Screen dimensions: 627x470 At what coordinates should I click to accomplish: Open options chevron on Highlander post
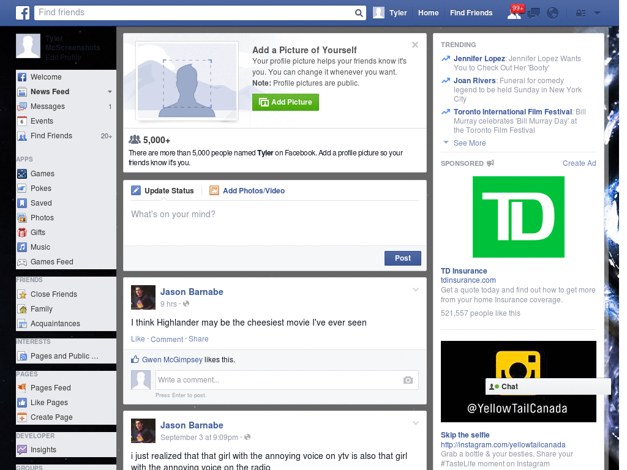click(416, 289)
